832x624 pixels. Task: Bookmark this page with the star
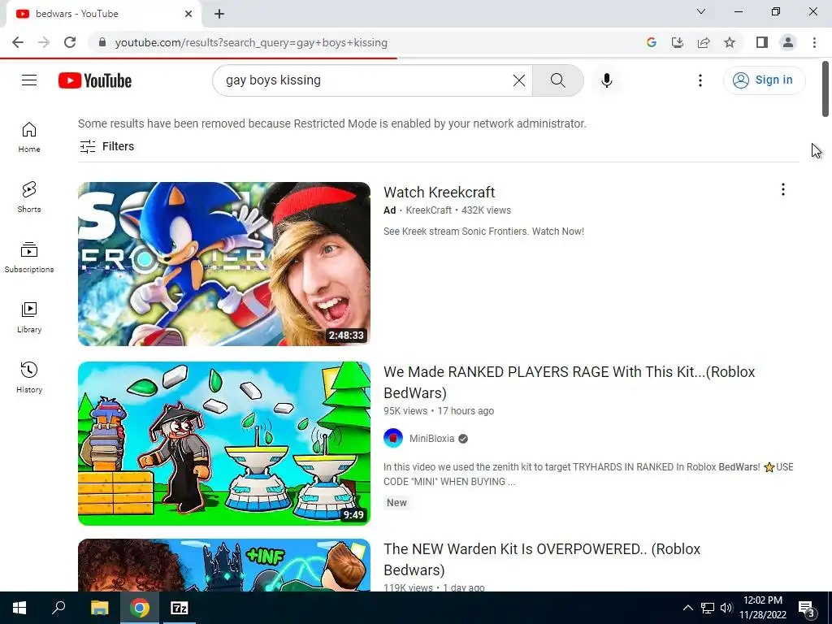tap(730, 42)
